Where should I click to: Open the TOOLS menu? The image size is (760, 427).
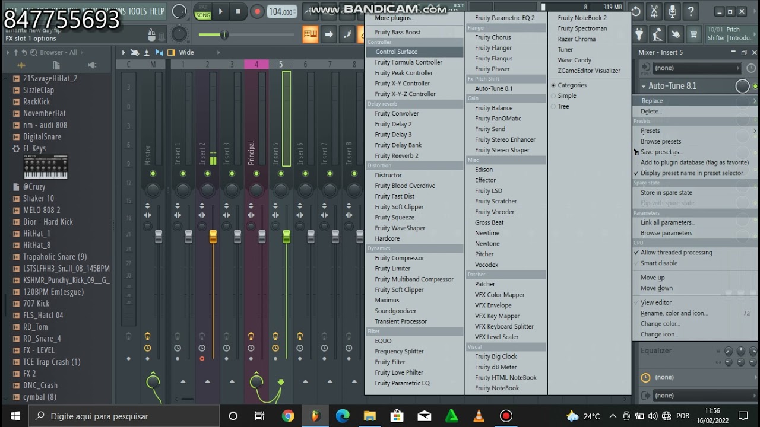(x=137, y=11)
